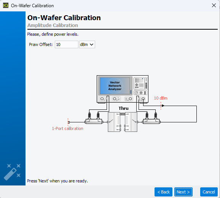220x198 pixels.
Task: Click the 1-Port calibration reference plane connector
Action: point(69,122)
